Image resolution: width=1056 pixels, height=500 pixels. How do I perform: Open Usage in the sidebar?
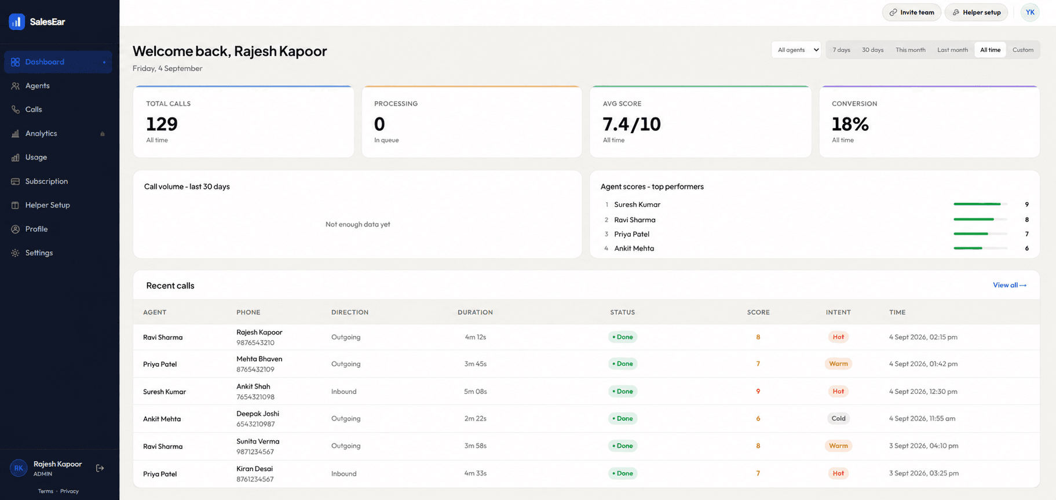[x=58, y=157]
